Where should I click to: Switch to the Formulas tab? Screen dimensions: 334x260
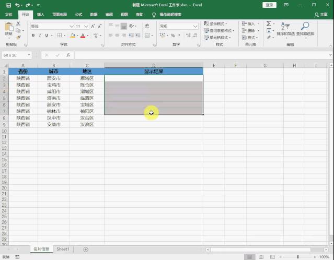tap(78, 15)
